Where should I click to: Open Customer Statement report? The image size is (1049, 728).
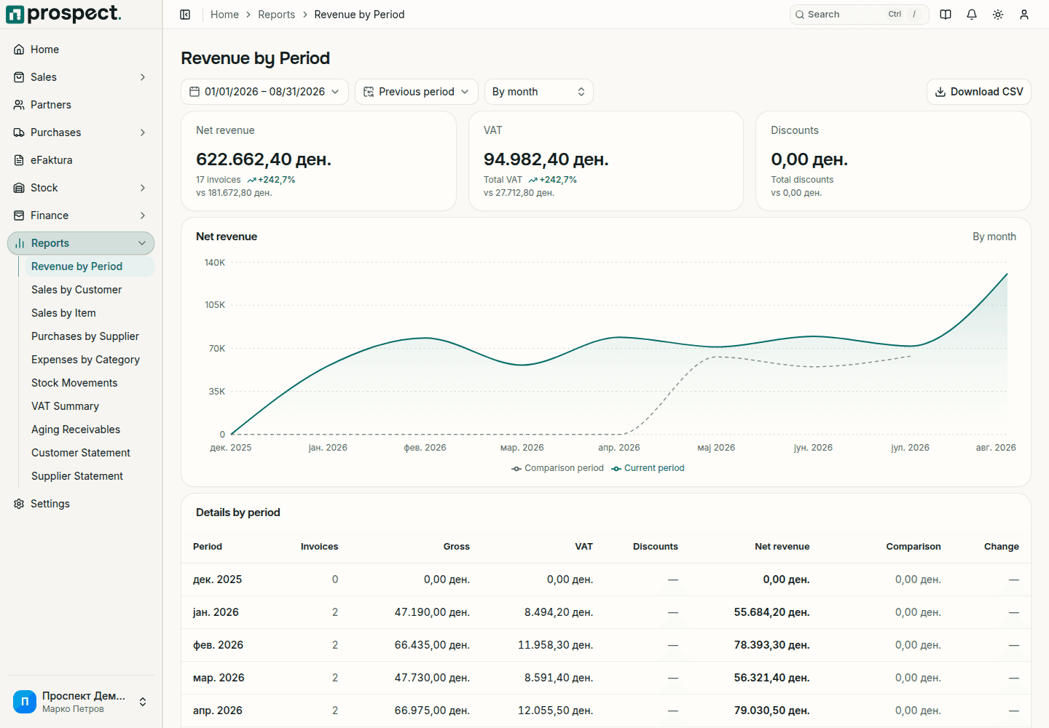(x=81, y=453)
